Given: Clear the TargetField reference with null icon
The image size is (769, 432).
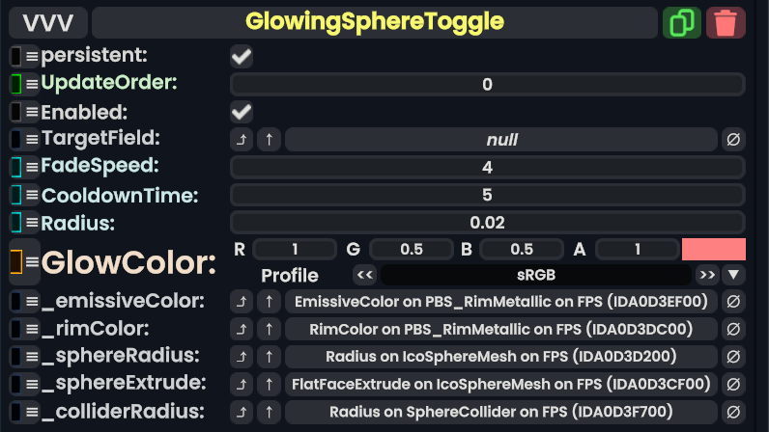Looking at the screenshot, I should (733, 140).
